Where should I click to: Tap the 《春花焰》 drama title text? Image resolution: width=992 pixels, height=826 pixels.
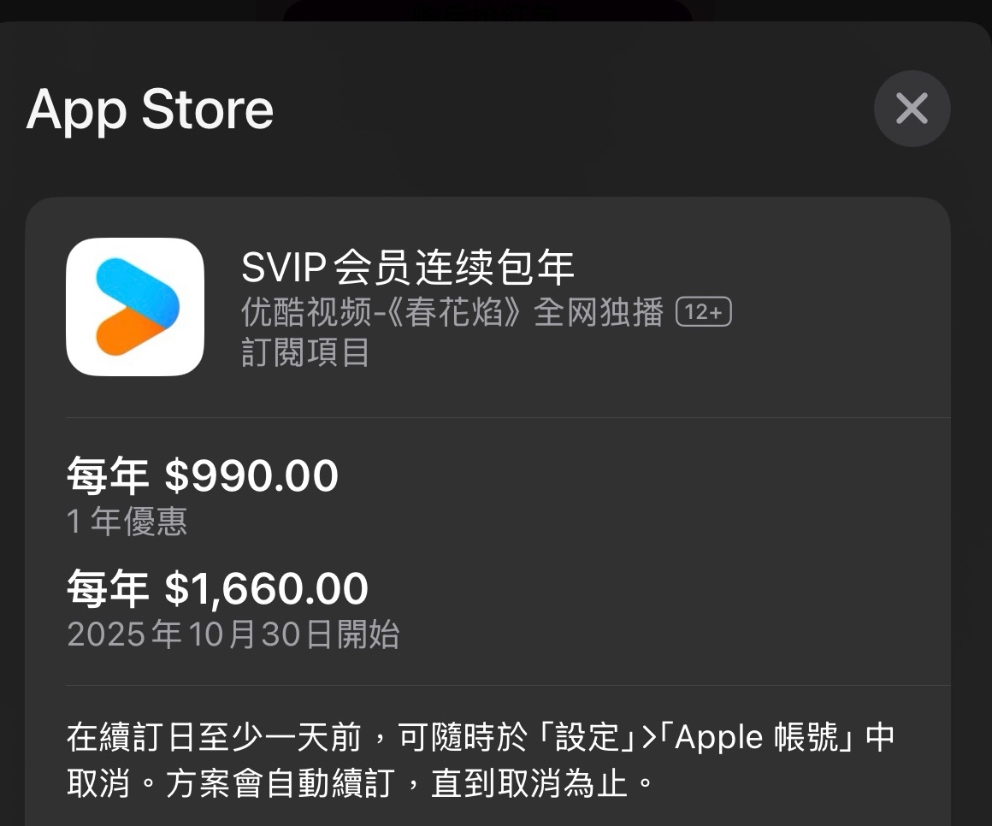point(453,312)
